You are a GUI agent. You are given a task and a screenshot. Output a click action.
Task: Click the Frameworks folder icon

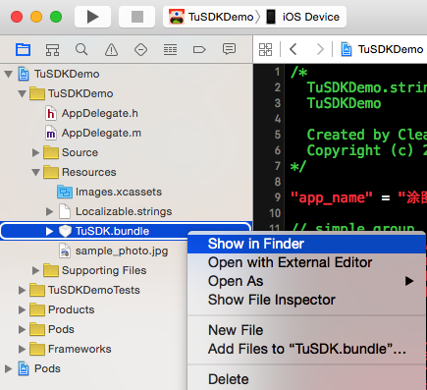(x=37, y=349)
